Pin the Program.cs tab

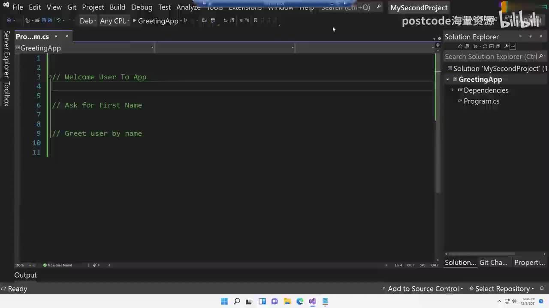point(56,36)
